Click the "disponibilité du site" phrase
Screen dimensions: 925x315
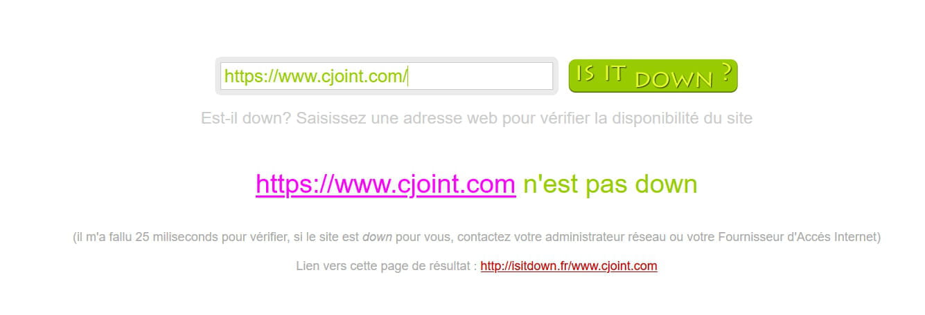coord(673,118)
